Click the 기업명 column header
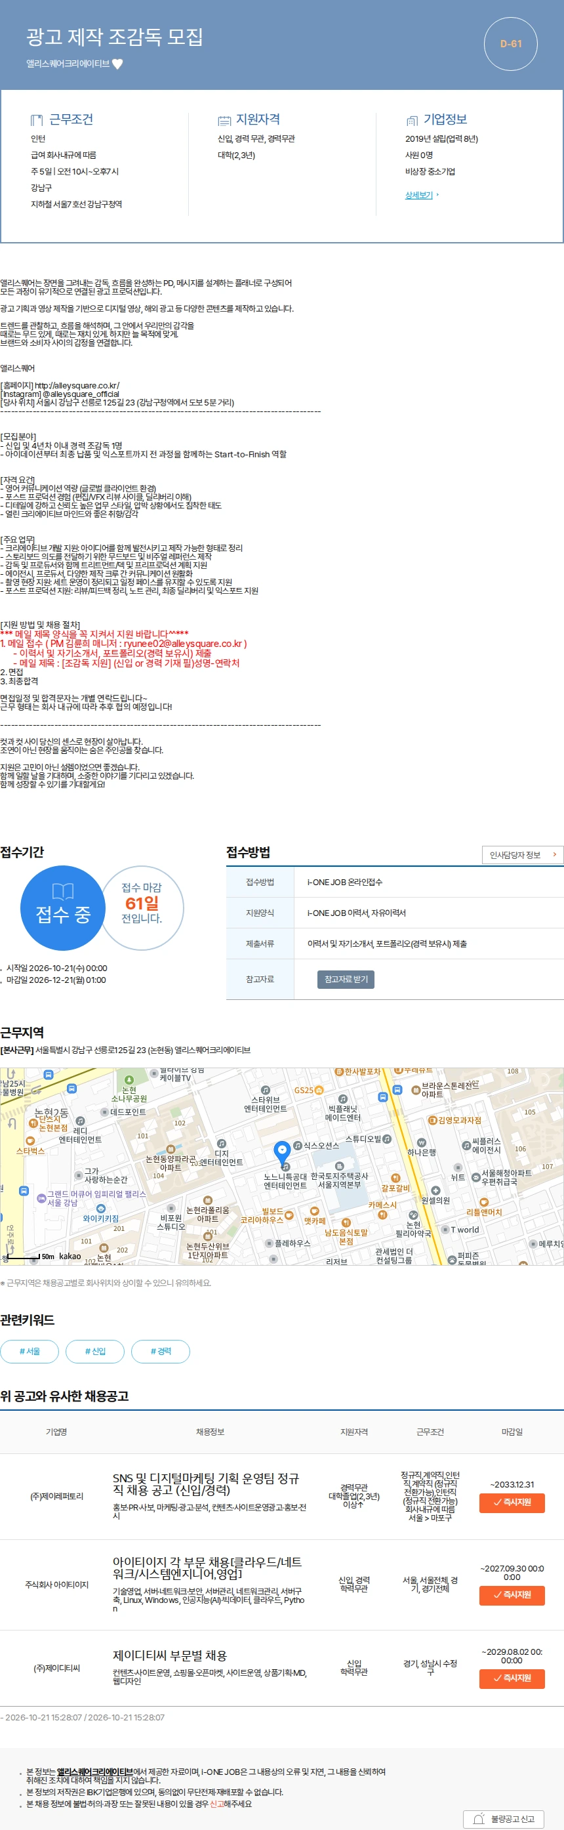The image size is (564, 1830). point(57,1432)
